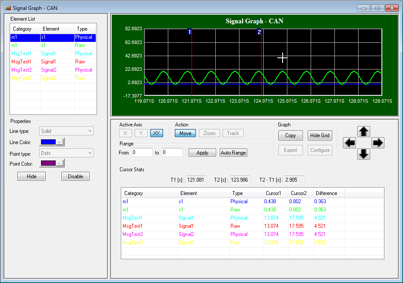Select MsgTest1 Signal1 Physical in Element List
The width and height of the screenshot is (403, 283).
pos(53,54)
